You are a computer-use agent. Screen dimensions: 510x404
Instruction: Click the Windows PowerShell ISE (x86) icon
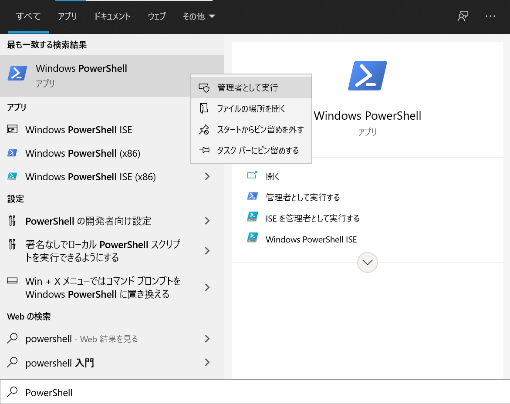(x=12, y=176)
